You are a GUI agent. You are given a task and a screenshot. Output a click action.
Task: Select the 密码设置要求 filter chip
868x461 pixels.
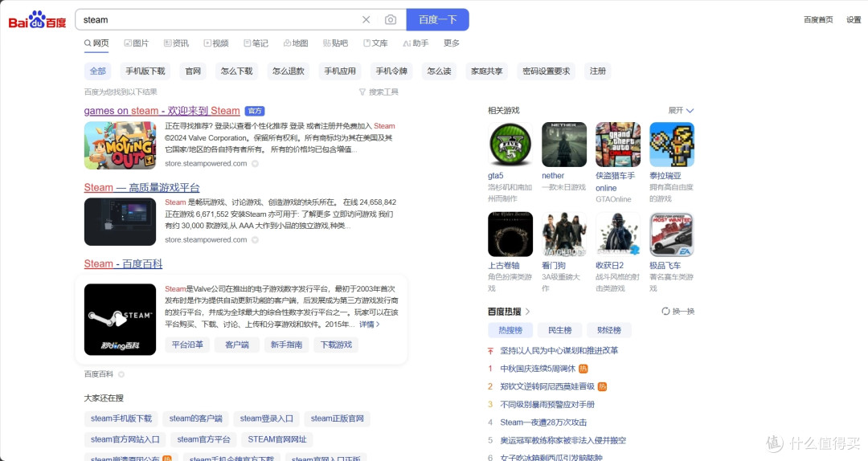click(x=546, y=71)
